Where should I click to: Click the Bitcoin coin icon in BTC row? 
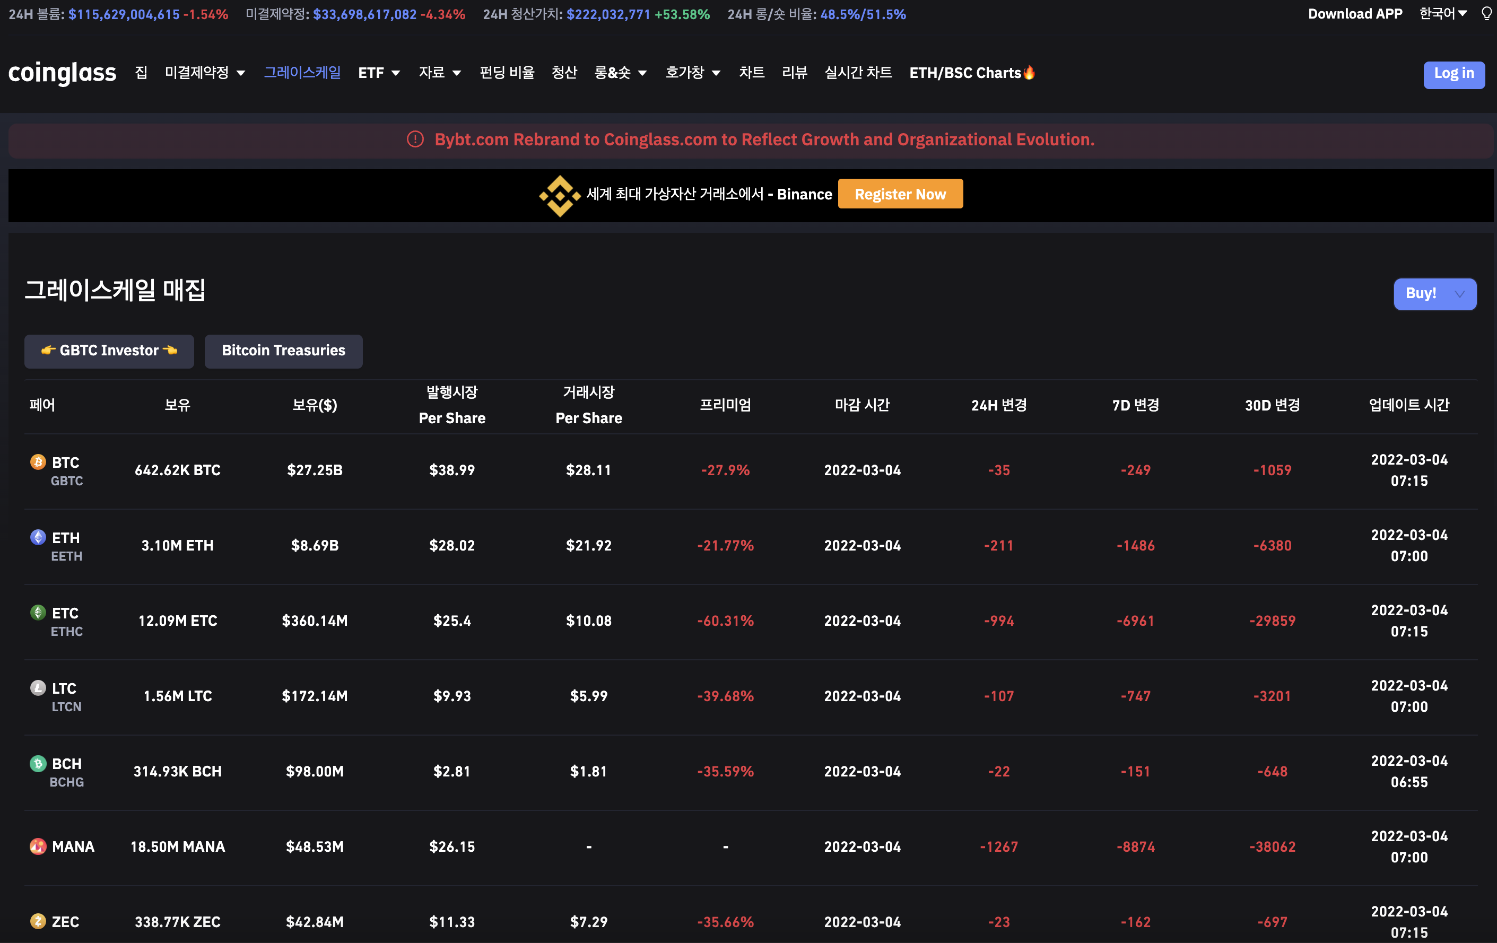(x=38, y=462)
